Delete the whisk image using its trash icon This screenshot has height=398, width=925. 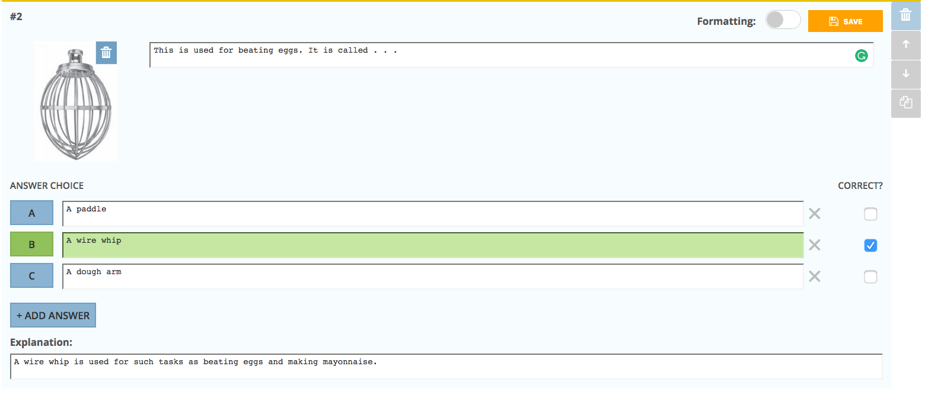point(106,53)
